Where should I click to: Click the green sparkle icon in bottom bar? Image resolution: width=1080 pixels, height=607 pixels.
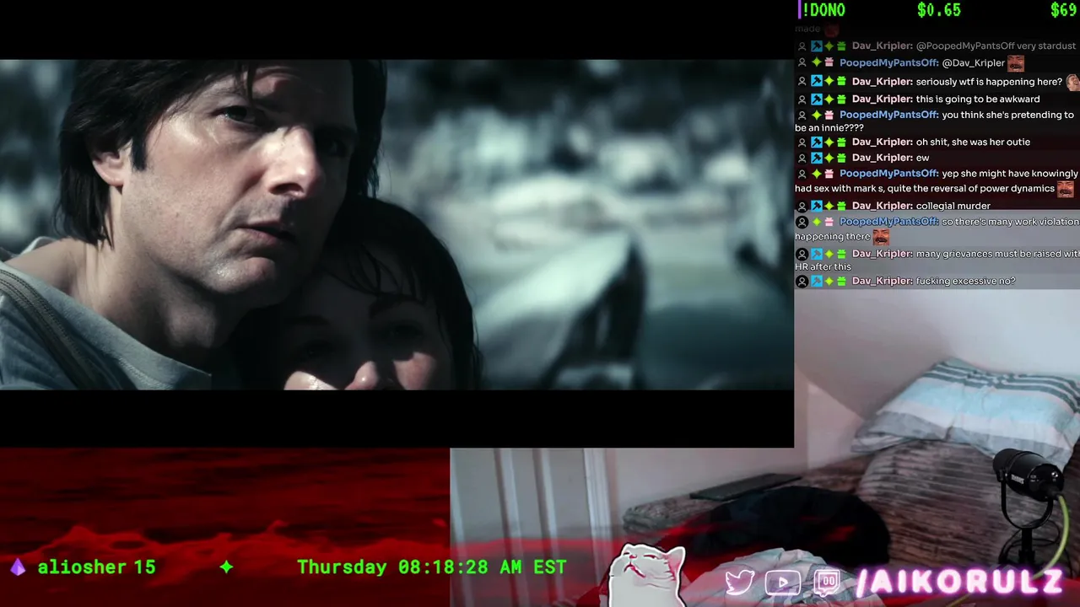226,567
